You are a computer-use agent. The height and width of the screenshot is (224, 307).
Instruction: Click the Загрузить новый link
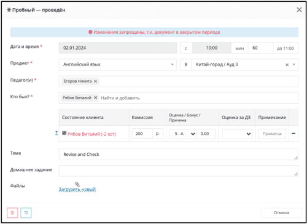[x=77, y=189]
